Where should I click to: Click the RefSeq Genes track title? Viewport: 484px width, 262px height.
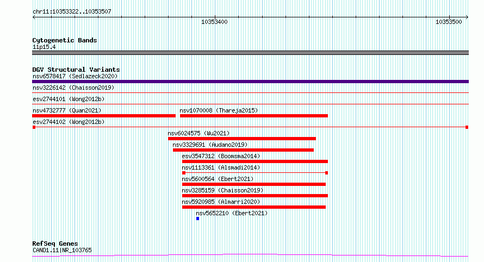pos(55,244)
